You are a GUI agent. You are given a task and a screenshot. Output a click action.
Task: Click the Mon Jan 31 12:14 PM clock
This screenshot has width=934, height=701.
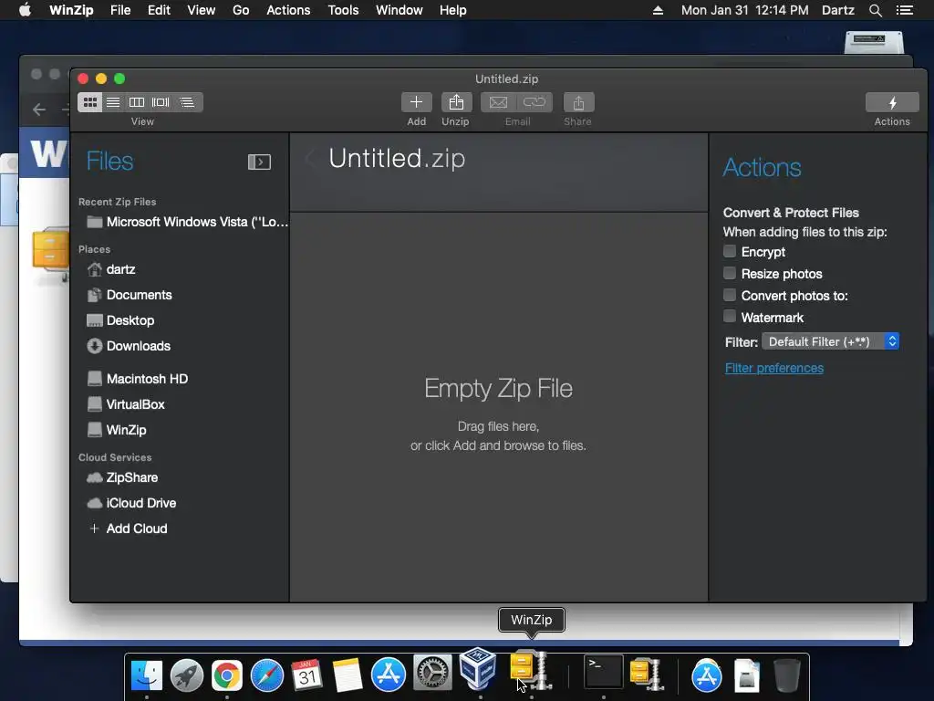click(744, 10)
